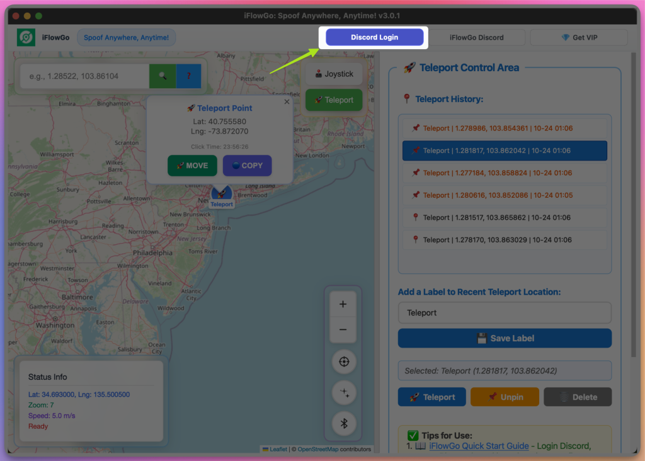The height and width of the screenshot is (461, 645).
Task: Click the sparkle icon button above Bluetooth
Action: pyautogui.click(x=344, y=393)
